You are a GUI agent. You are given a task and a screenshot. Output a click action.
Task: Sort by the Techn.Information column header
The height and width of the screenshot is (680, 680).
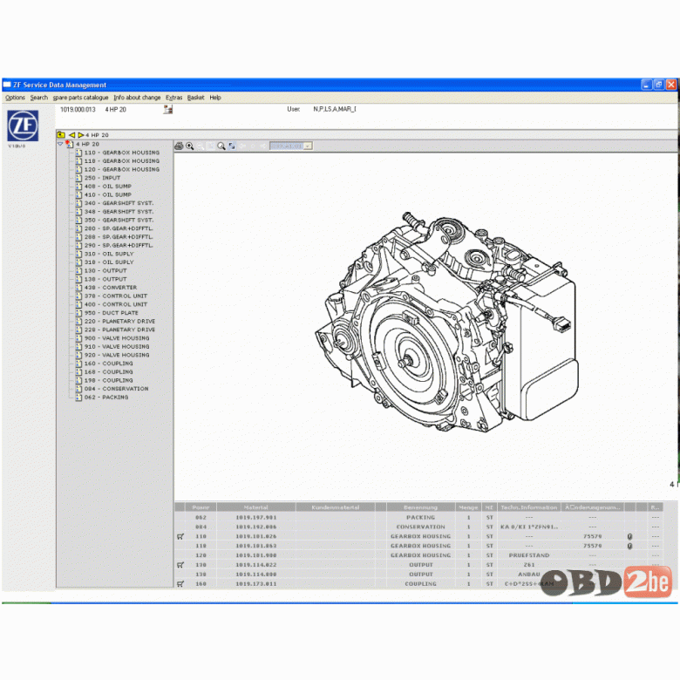pyautogui.click(x=528, y=507)
